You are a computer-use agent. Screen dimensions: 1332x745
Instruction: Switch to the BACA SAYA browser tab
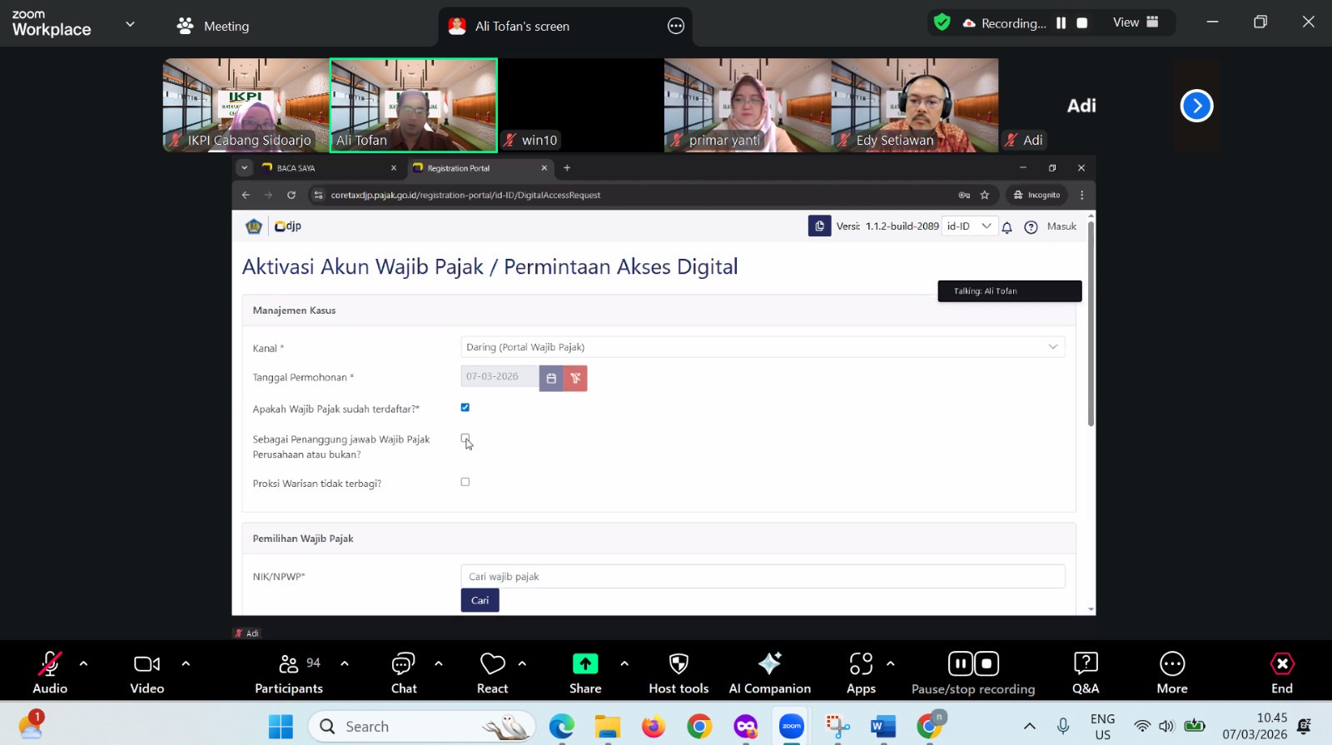pos(325,168)
